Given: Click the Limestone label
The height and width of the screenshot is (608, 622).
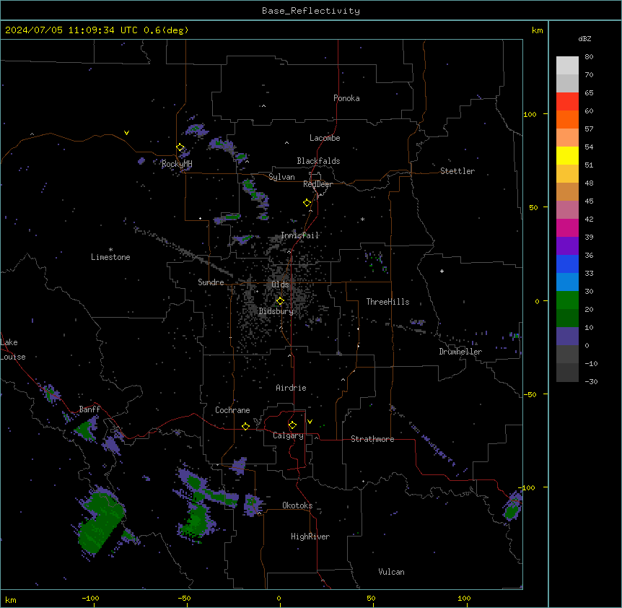Looking at the screenshot, I should (x=110, y=257).
